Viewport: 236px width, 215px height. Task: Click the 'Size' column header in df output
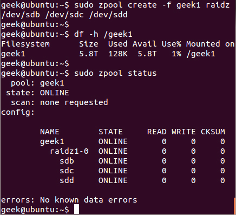pos(89,44)
